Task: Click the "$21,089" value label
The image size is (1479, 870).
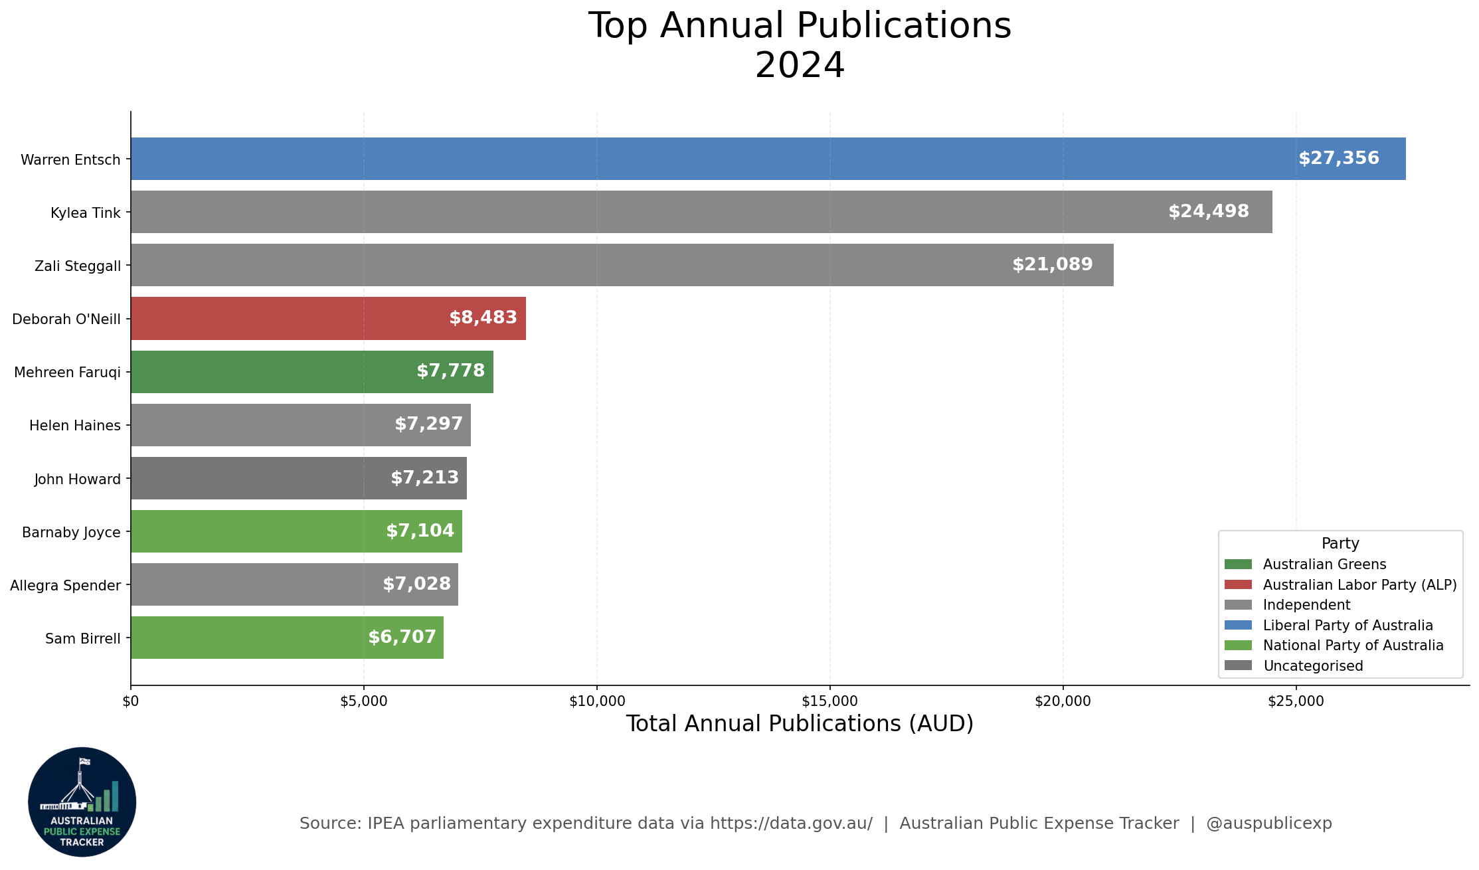Action: 1053,264
